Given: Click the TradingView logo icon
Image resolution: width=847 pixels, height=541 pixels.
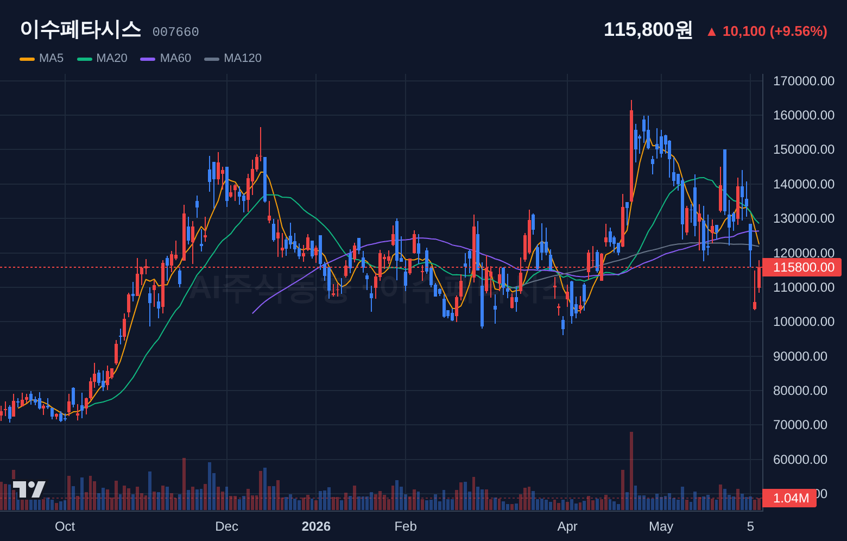Looking at the screenshot, I should pos(29,489).
